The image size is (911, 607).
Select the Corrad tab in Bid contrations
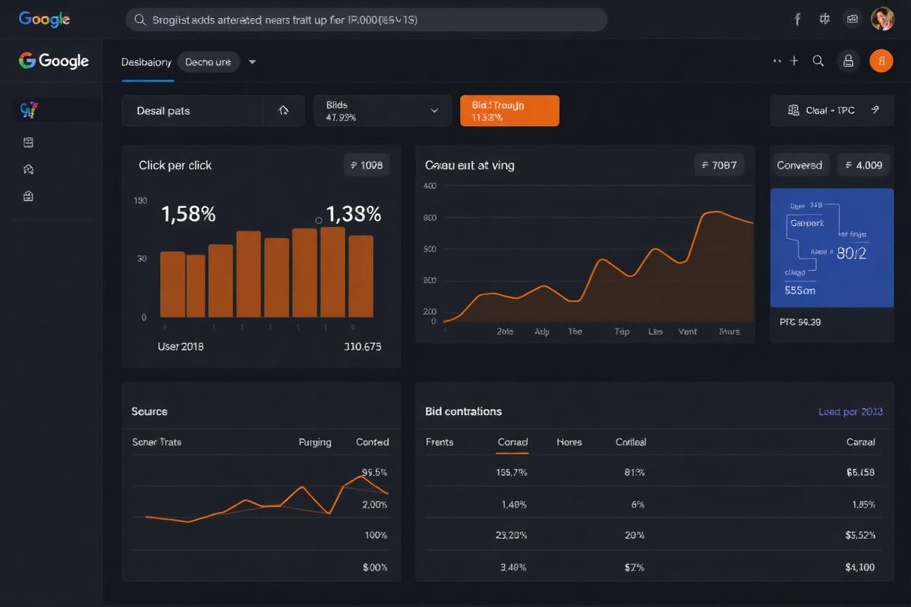(x=512, y=442)
